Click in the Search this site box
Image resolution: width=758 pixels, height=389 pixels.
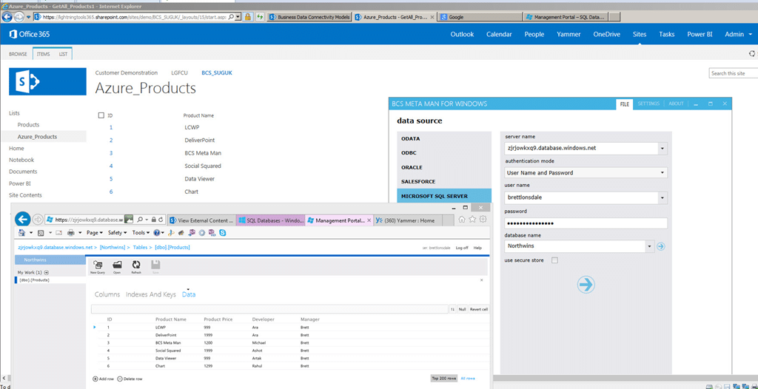tap(734, 73)
